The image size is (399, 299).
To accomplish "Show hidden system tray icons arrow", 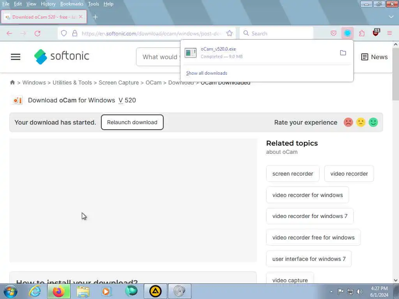I will [x=331, y=292].
